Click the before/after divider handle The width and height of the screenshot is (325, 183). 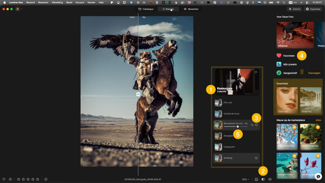(x=138, y=94)
